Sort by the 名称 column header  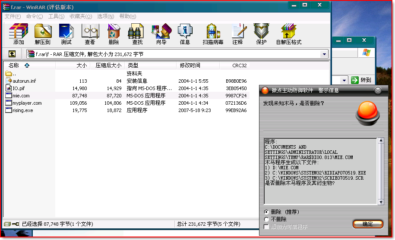pos(29,65)
